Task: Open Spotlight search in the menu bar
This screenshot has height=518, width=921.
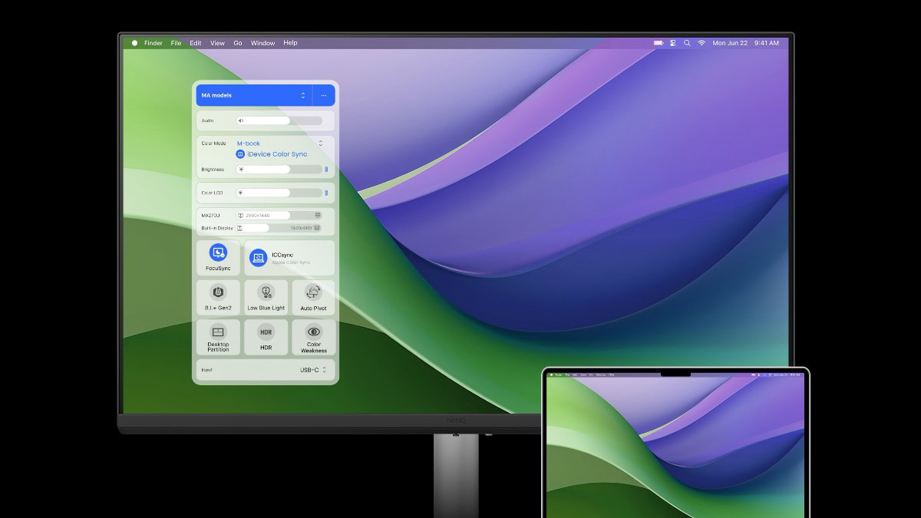Action: (687, 43)
